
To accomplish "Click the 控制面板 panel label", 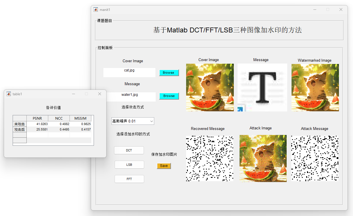I will (105, 48).
